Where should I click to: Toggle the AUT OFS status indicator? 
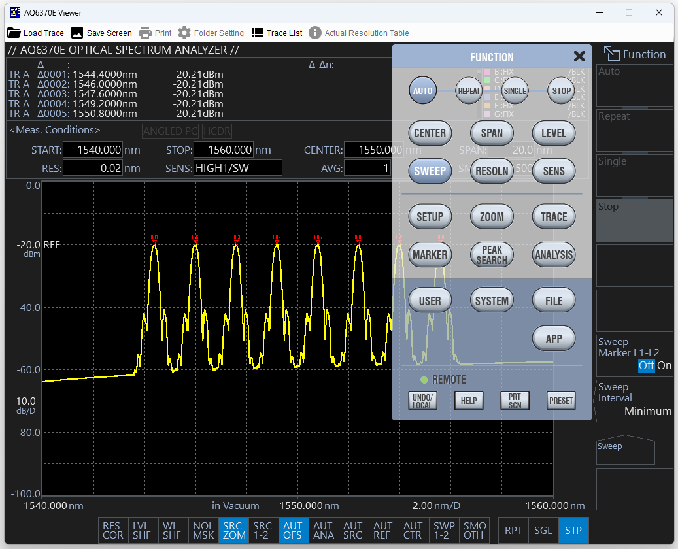pos(293,530)
